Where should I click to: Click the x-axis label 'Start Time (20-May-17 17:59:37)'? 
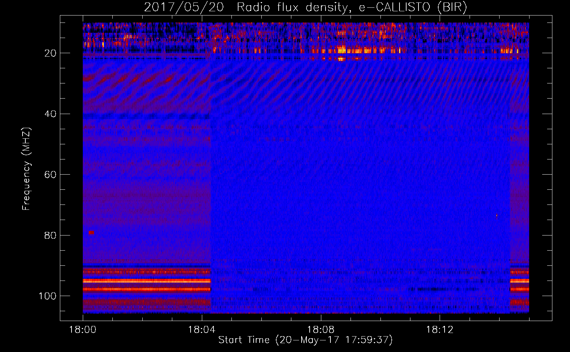point(305,340)
